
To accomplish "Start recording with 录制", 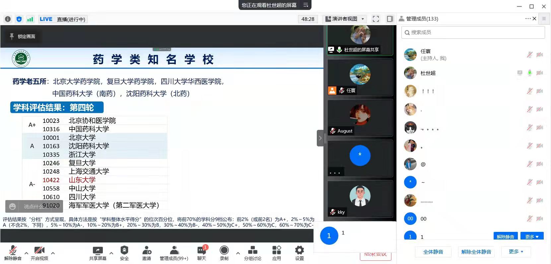I will point(224,253).
